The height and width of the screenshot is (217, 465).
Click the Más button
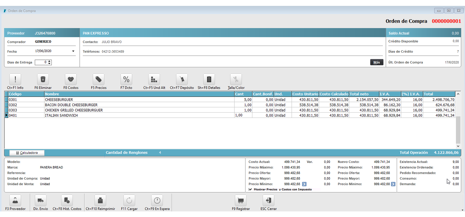(376, 62)
